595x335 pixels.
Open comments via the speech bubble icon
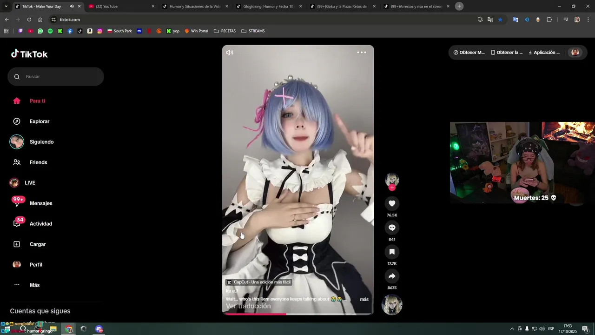pos(392,228)
